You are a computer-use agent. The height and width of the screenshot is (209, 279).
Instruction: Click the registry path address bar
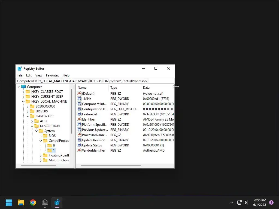95,81
